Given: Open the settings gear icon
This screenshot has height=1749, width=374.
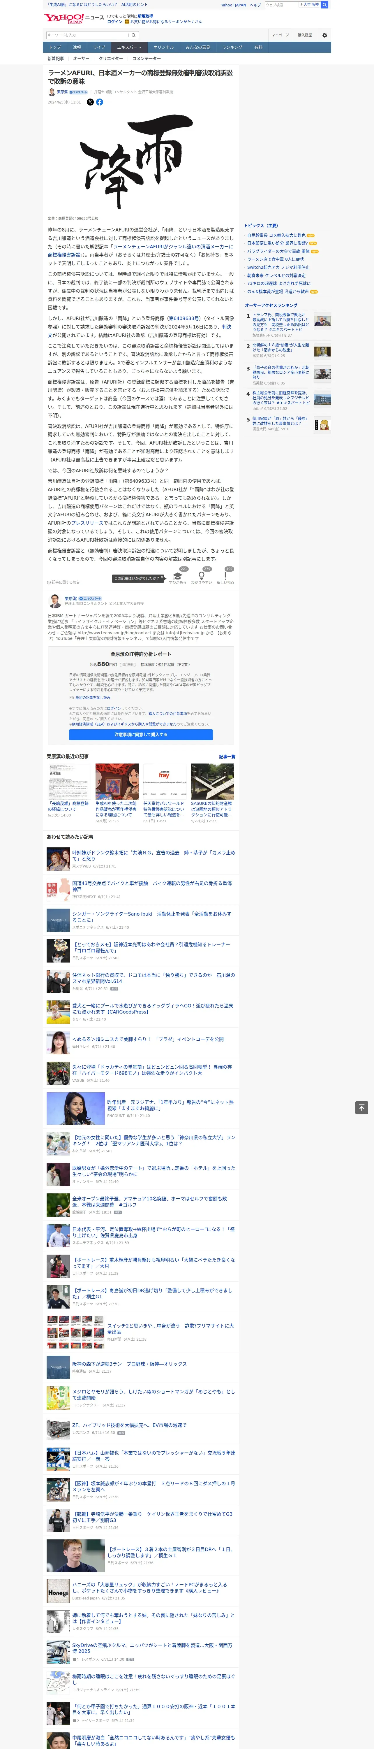Looking at the screenshot, I should tap(324, 35).
